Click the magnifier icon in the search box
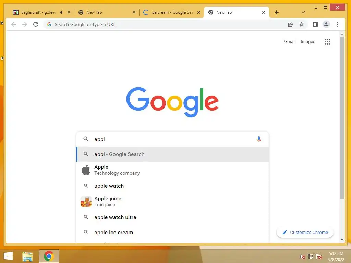 [86, 139]
